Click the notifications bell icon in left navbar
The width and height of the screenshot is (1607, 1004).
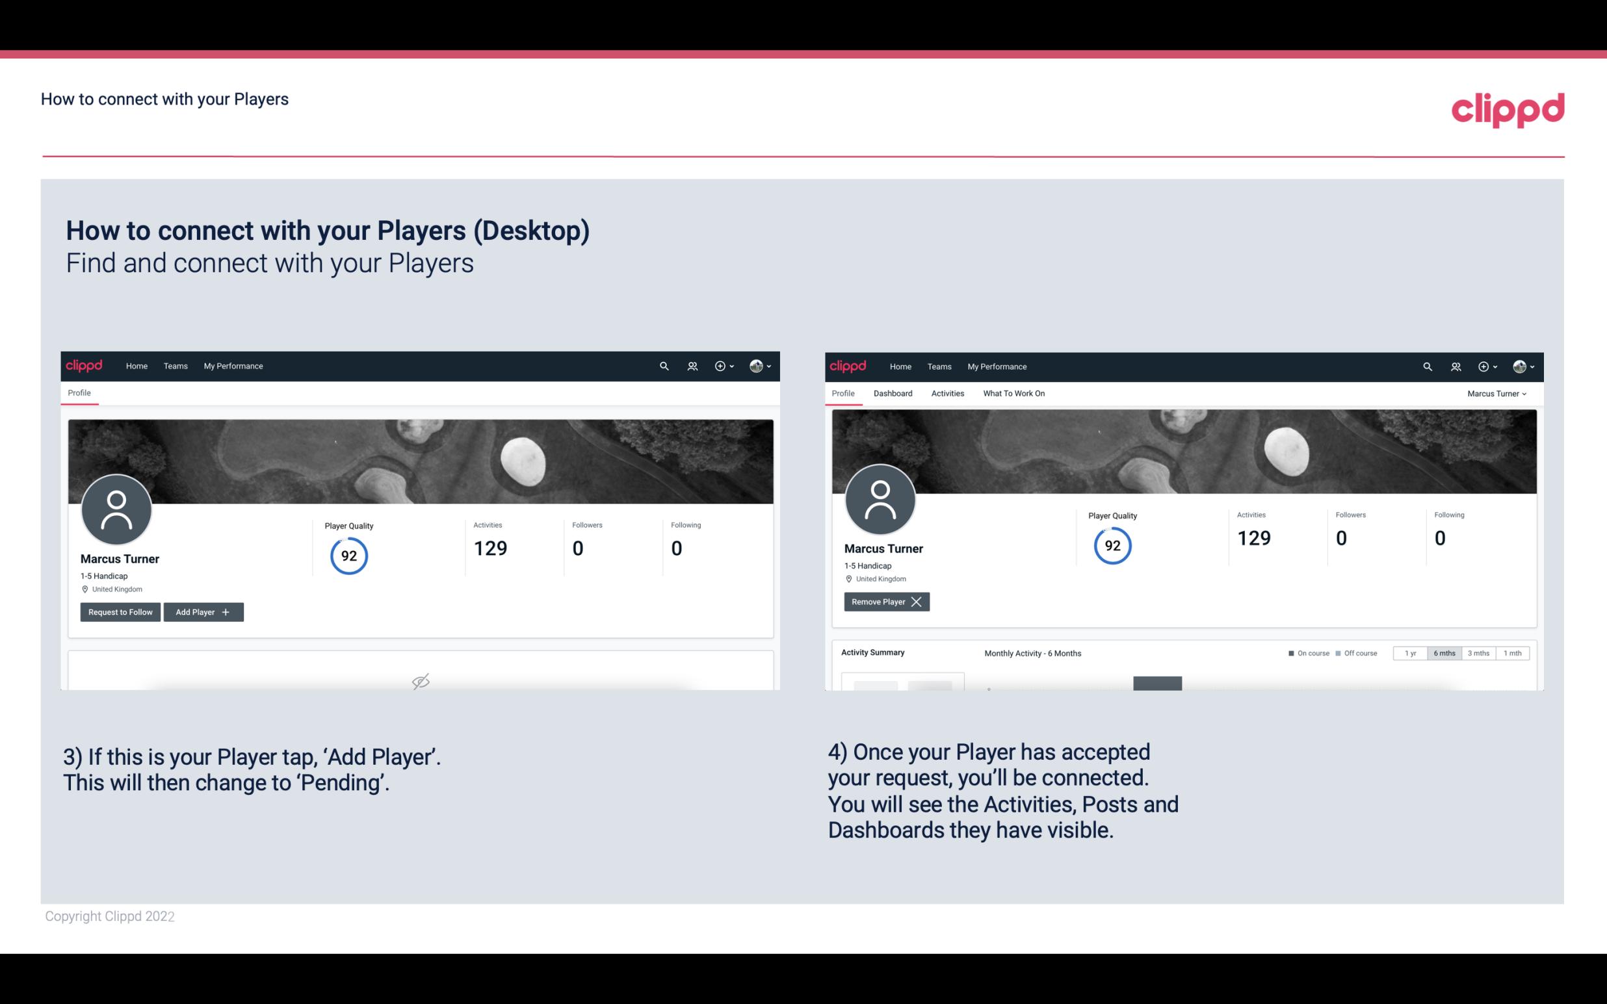coord(690,365)
